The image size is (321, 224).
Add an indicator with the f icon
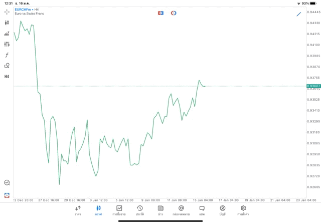coord(7,55)
